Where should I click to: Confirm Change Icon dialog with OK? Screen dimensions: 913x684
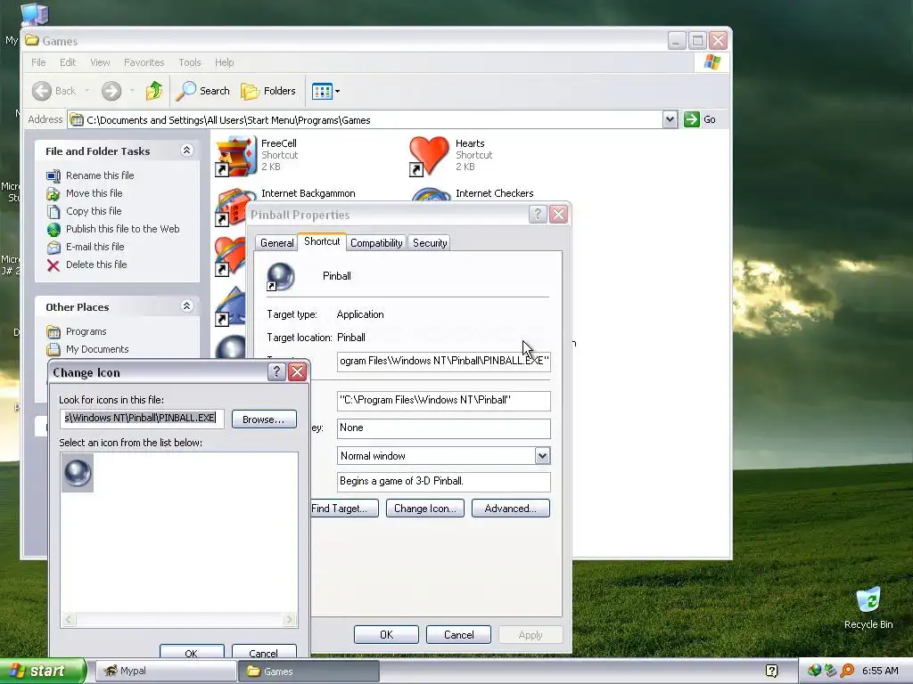tap(192, 651)
